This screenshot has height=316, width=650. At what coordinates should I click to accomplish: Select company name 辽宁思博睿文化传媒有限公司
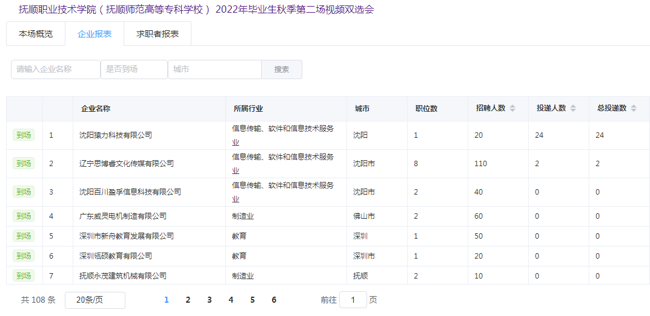(x=127, y=164)
